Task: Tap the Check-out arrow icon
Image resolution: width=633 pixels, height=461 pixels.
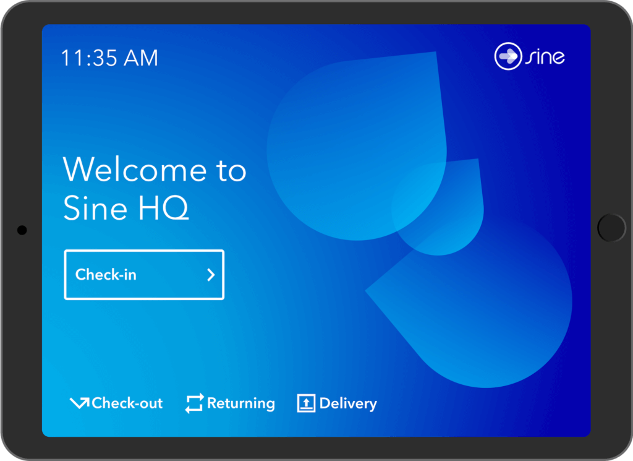Action: click(x=80, y=403)
